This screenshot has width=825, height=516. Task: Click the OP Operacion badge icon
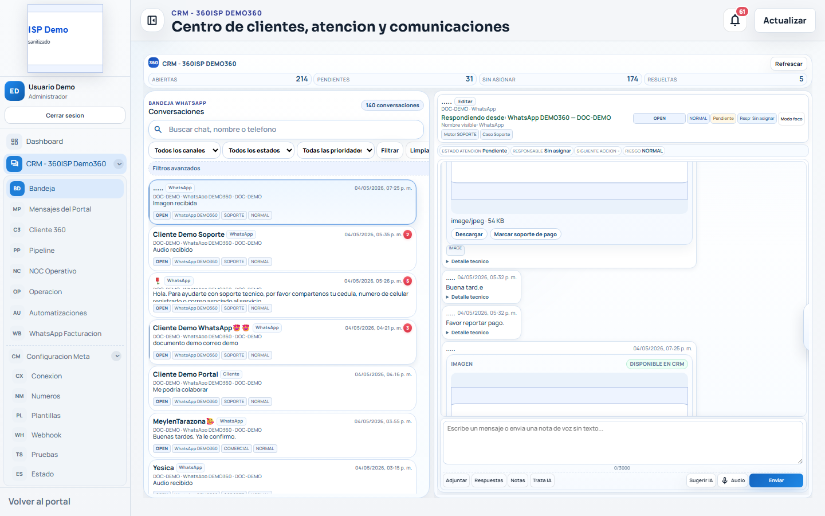point(17,292)
